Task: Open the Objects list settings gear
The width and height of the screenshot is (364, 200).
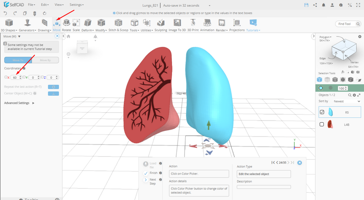Action: [x=354, y=95]
